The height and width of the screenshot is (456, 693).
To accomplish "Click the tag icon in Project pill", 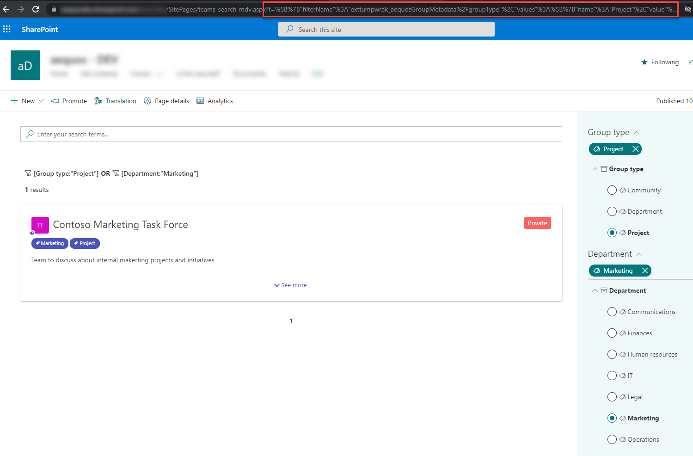I will click(597, 149).
